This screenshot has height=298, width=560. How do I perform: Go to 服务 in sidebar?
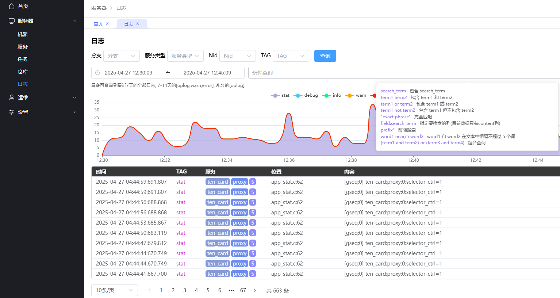click(23, 47)
